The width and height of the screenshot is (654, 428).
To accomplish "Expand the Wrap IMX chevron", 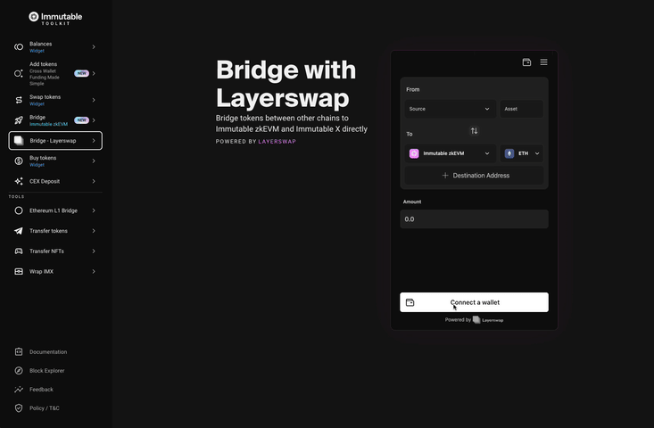I will click(x=94, y=271).
